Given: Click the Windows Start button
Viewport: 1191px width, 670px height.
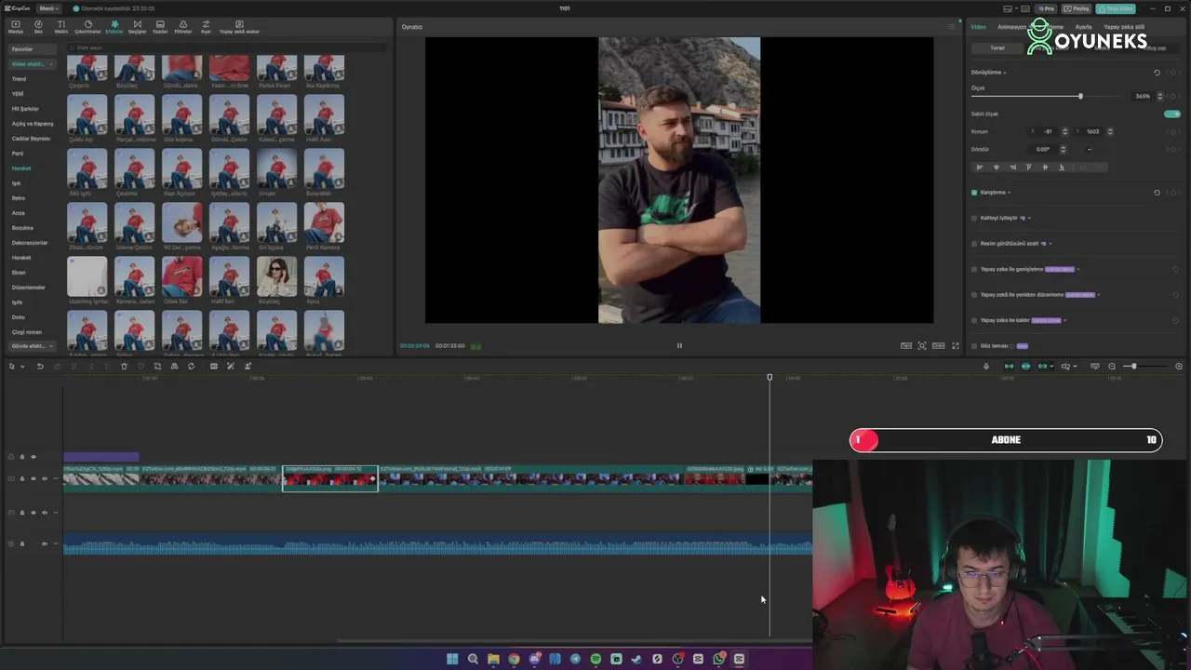Looking at the screenshot, I should pos(452,659).
